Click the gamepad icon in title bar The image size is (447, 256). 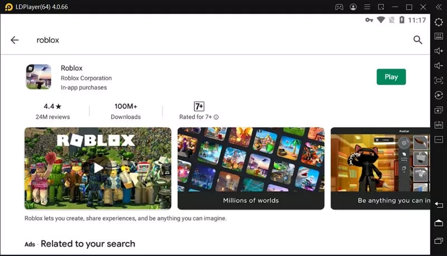(x=339, y=7)
